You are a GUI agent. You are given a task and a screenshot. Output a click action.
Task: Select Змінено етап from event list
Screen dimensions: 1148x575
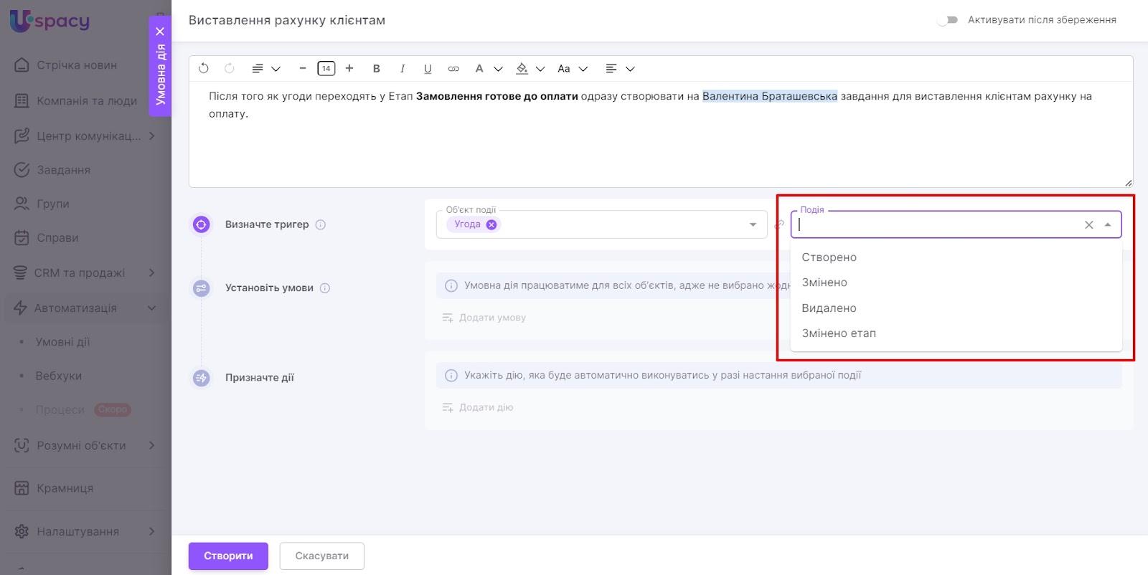pyautogui.click(x=839, y=333)
